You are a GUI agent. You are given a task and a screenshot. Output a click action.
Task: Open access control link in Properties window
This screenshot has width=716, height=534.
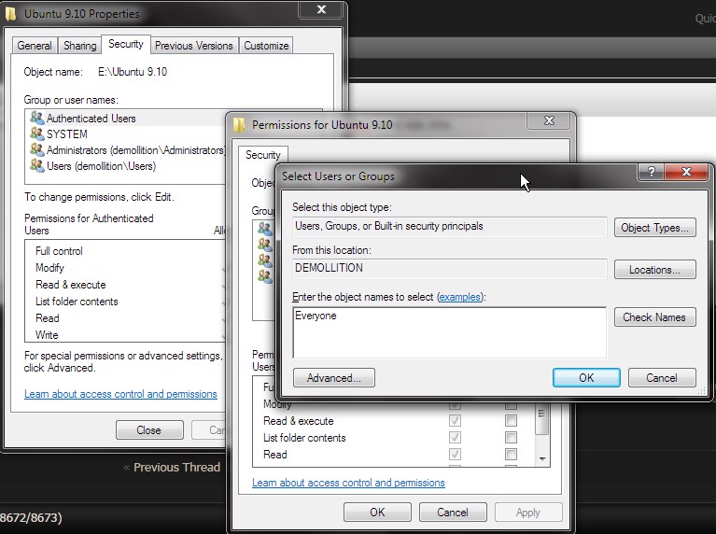[120, 394]
